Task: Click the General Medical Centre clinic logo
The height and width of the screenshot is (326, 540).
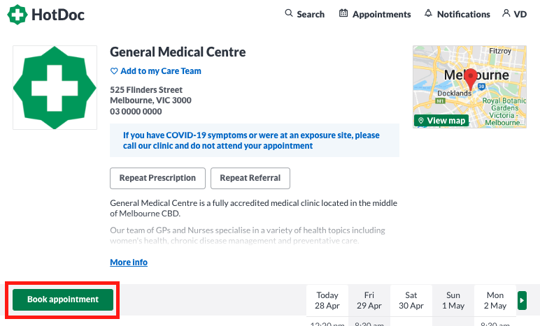Action: (x=55, y=87)
